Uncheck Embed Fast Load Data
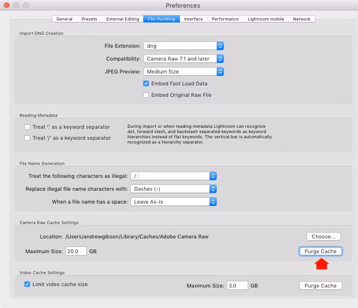 [x=146, y=83]
